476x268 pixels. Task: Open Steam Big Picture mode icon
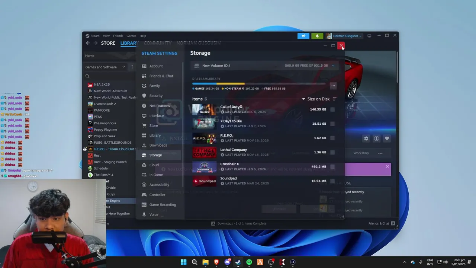[x=369, y=36]
